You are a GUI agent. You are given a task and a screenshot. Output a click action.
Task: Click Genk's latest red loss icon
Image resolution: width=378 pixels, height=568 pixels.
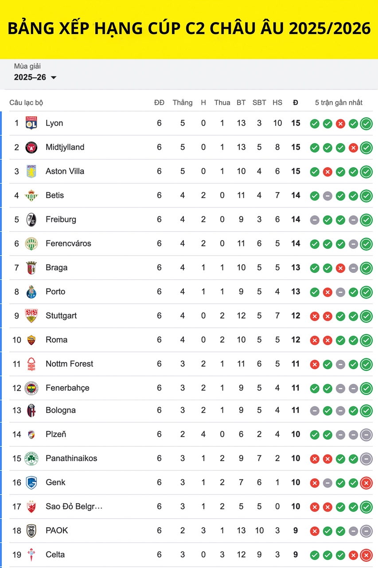pyautogui.click(x=366, y=483)
